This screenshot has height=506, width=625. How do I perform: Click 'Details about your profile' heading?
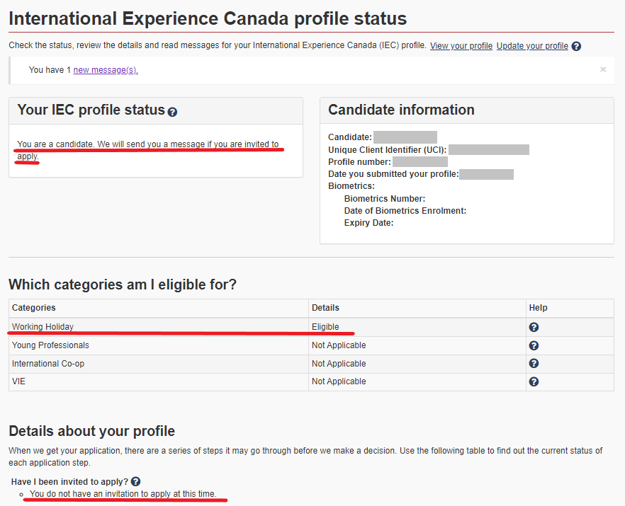tap(91, 431)
